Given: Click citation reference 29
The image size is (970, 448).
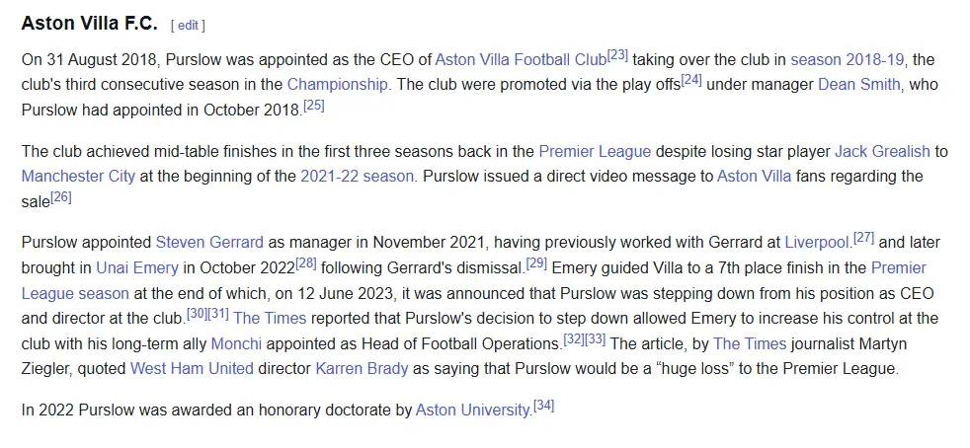Looking at the screenshot, I should [536, 263].
